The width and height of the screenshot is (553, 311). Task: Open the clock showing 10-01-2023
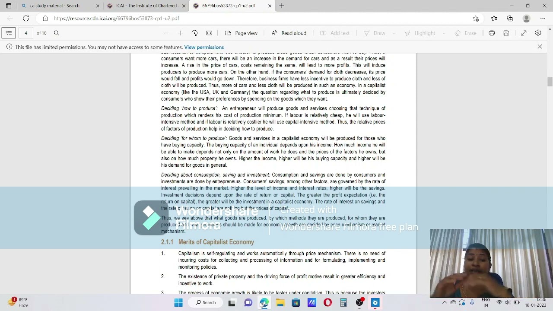coord(536,302)
